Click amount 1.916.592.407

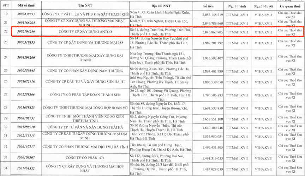coord(213,58)
